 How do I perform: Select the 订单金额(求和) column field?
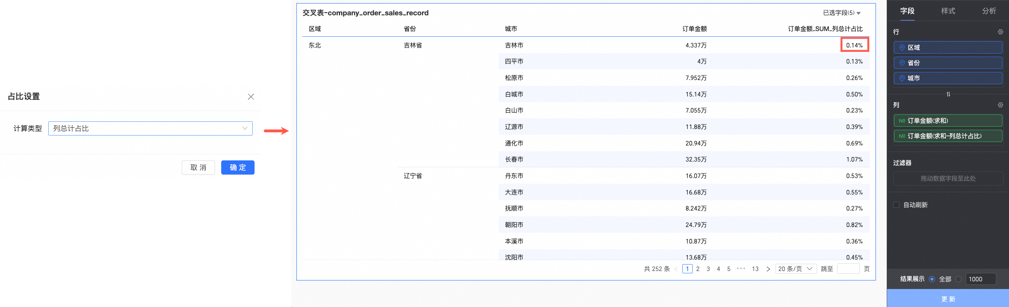click(x=948, y=121)
